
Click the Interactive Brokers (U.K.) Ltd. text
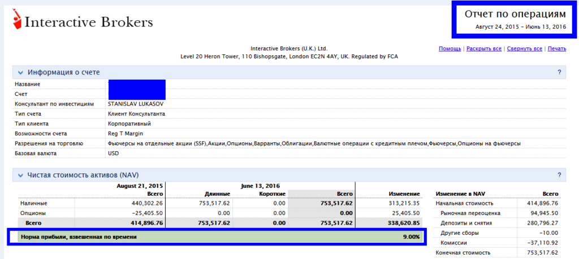tap(289, 49)
